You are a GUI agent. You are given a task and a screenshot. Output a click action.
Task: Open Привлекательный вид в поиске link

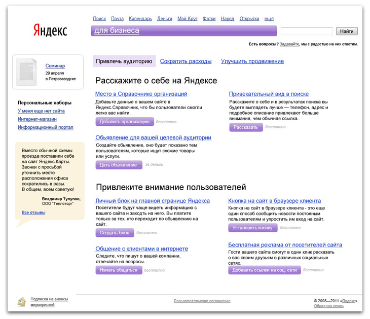pos(269,94)
